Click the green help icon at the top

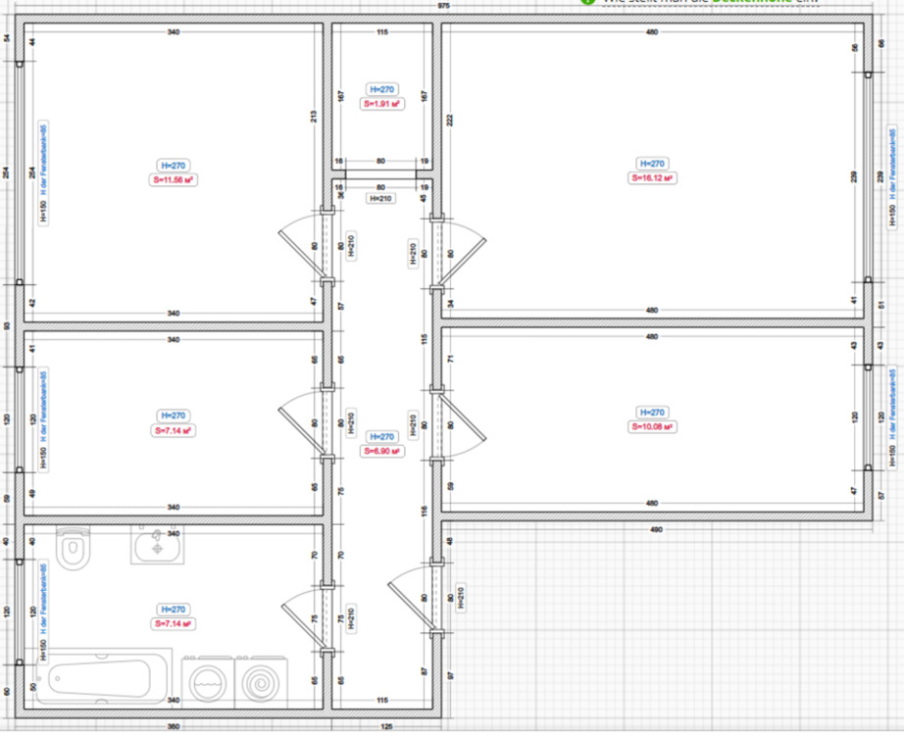586,3
